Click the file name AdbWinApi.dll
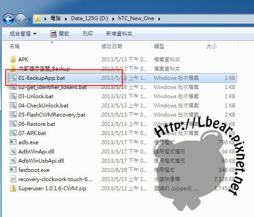 pos(36,152)
